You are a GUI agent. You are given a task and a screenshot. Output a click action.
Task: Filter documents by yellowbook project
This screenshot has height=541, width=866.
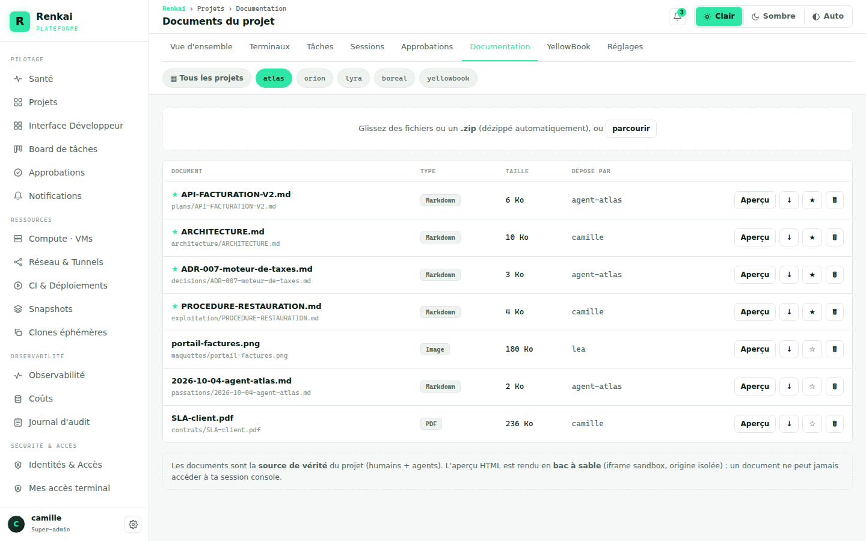click(448, 78)
